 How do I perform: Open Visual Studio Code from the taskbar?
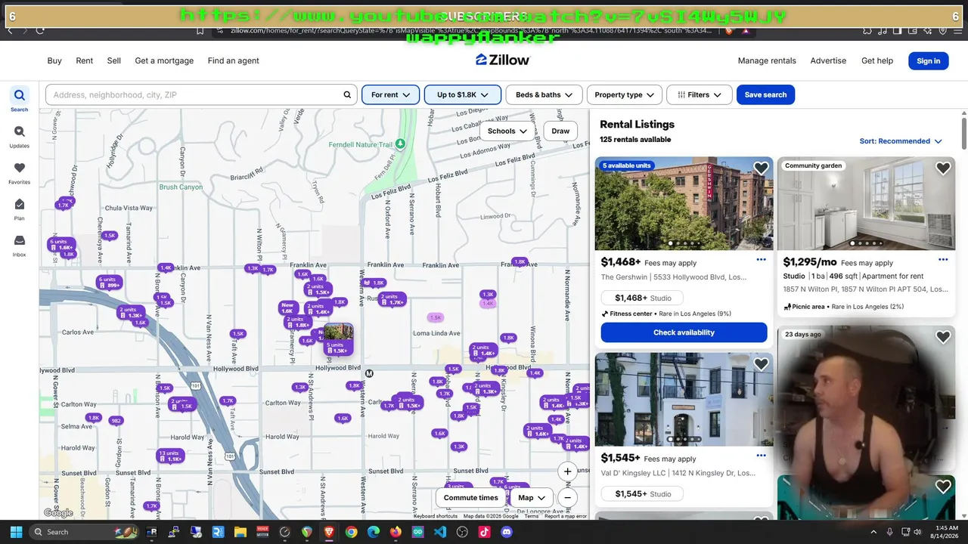[440, 532]
